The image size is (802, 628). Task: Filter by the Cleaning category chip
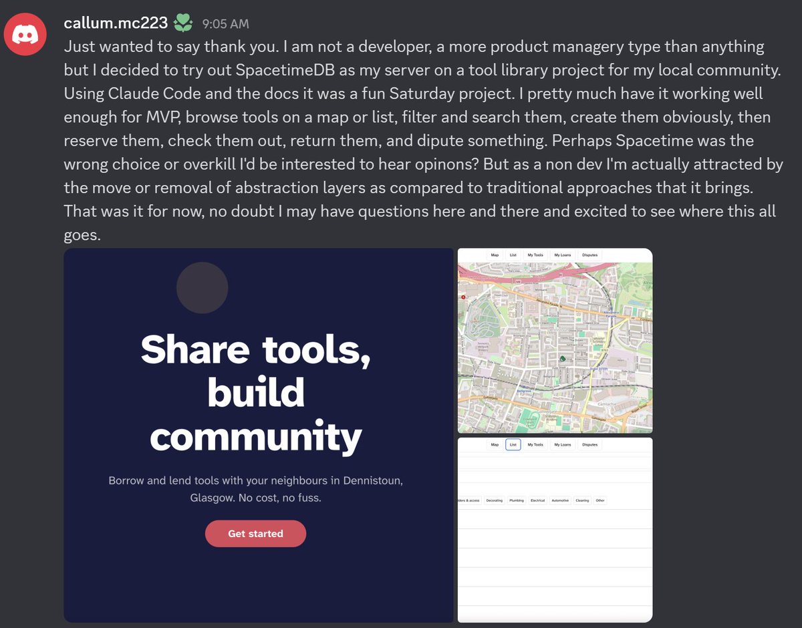(582, 500)
